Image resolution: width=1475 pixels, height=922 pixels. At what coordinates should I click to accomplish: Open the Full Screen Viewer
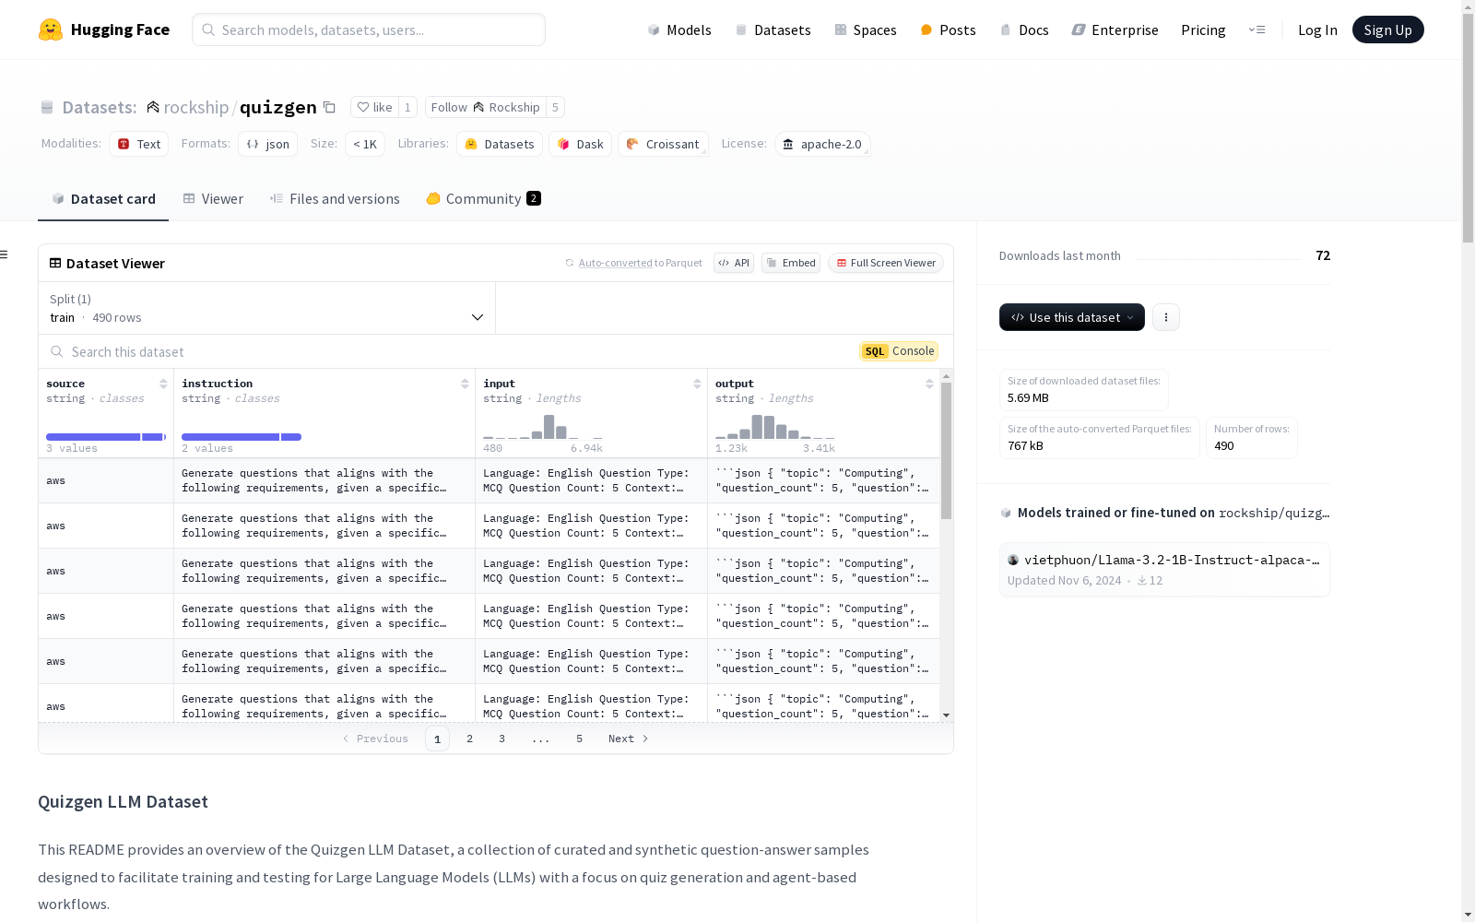point(886,263)
